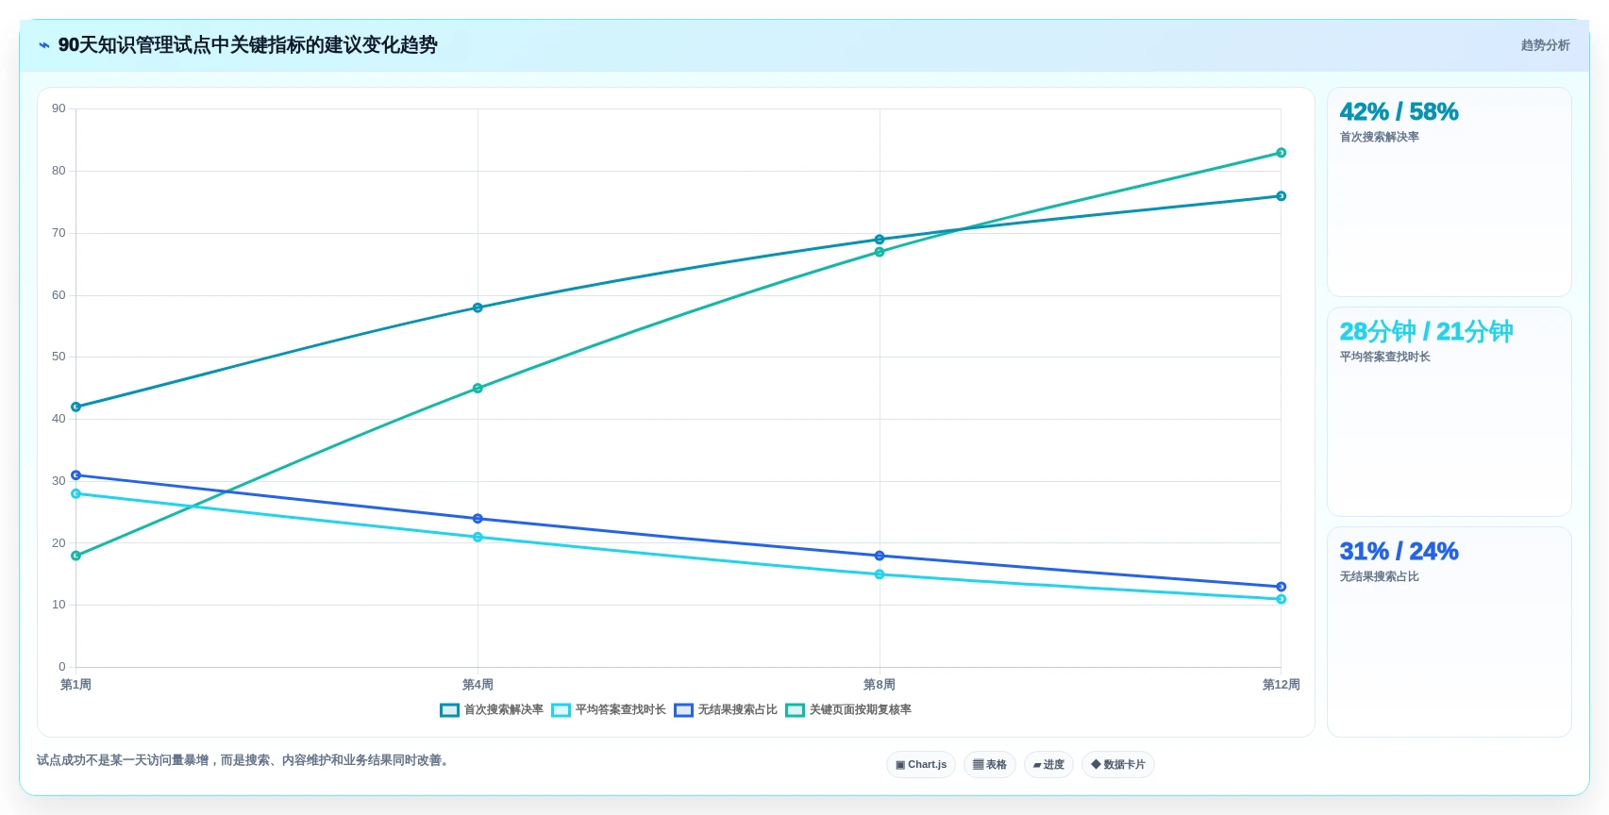This screenshot has height=815, width=1609.
Task: Click the Chart.js tag
Action: (921, 765)
